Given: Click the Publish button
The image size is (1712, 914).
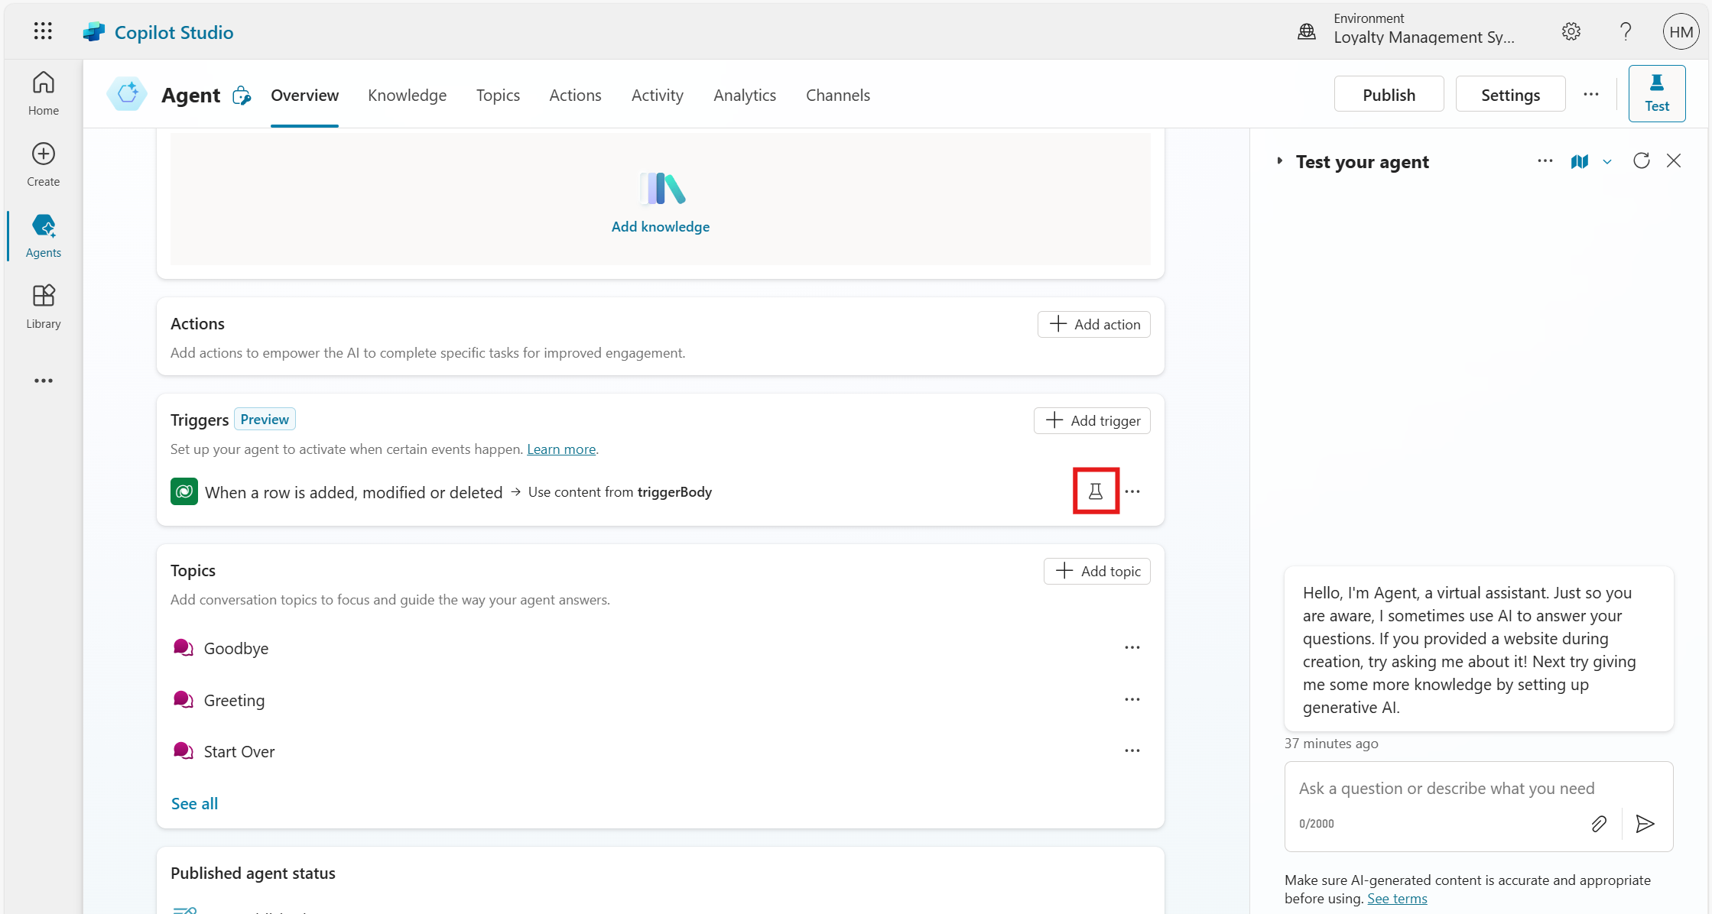Looking at the screenshot, I should click(x=1388, y=95).
